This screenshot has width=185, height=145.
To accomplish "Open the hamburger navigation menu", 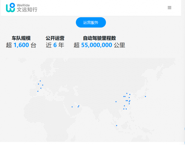I will [170, 8].
